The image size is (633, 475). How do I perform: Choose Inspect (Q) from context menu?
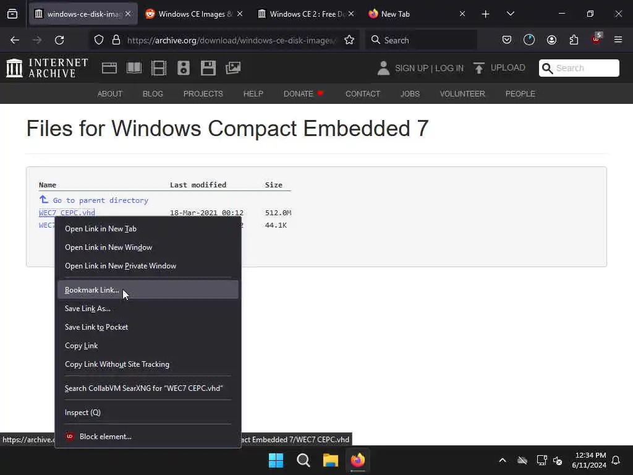coord(148,413)
